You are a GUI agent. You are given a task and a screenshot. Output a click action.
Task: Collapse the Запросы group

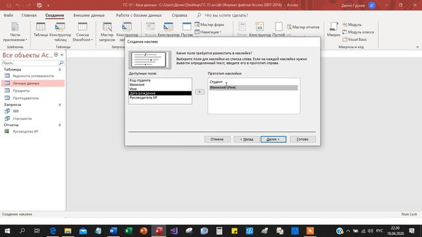pyautogui.click(x=60, y=105)
